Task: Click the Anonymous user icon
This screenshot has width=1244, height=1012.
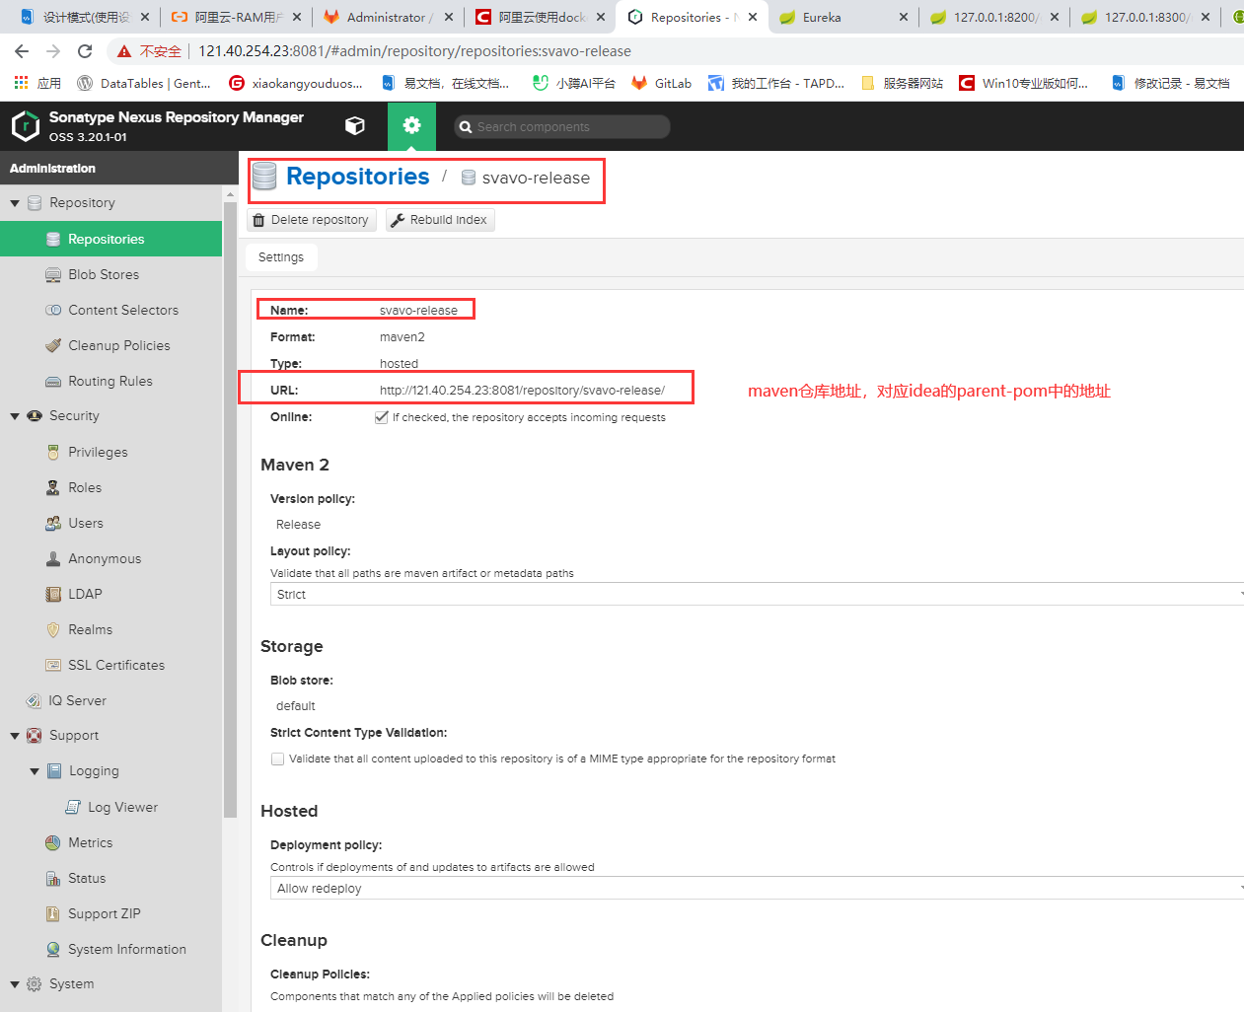Action: (53, 559)
